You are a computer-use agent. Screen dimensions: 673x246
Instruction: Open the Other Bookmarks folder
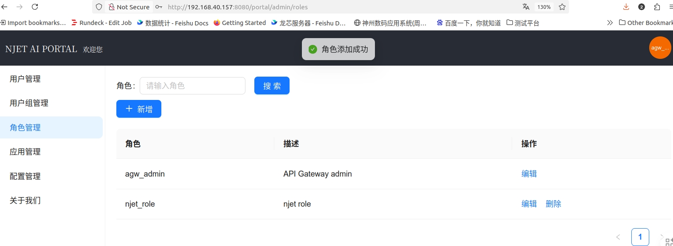tap(645, 23)
